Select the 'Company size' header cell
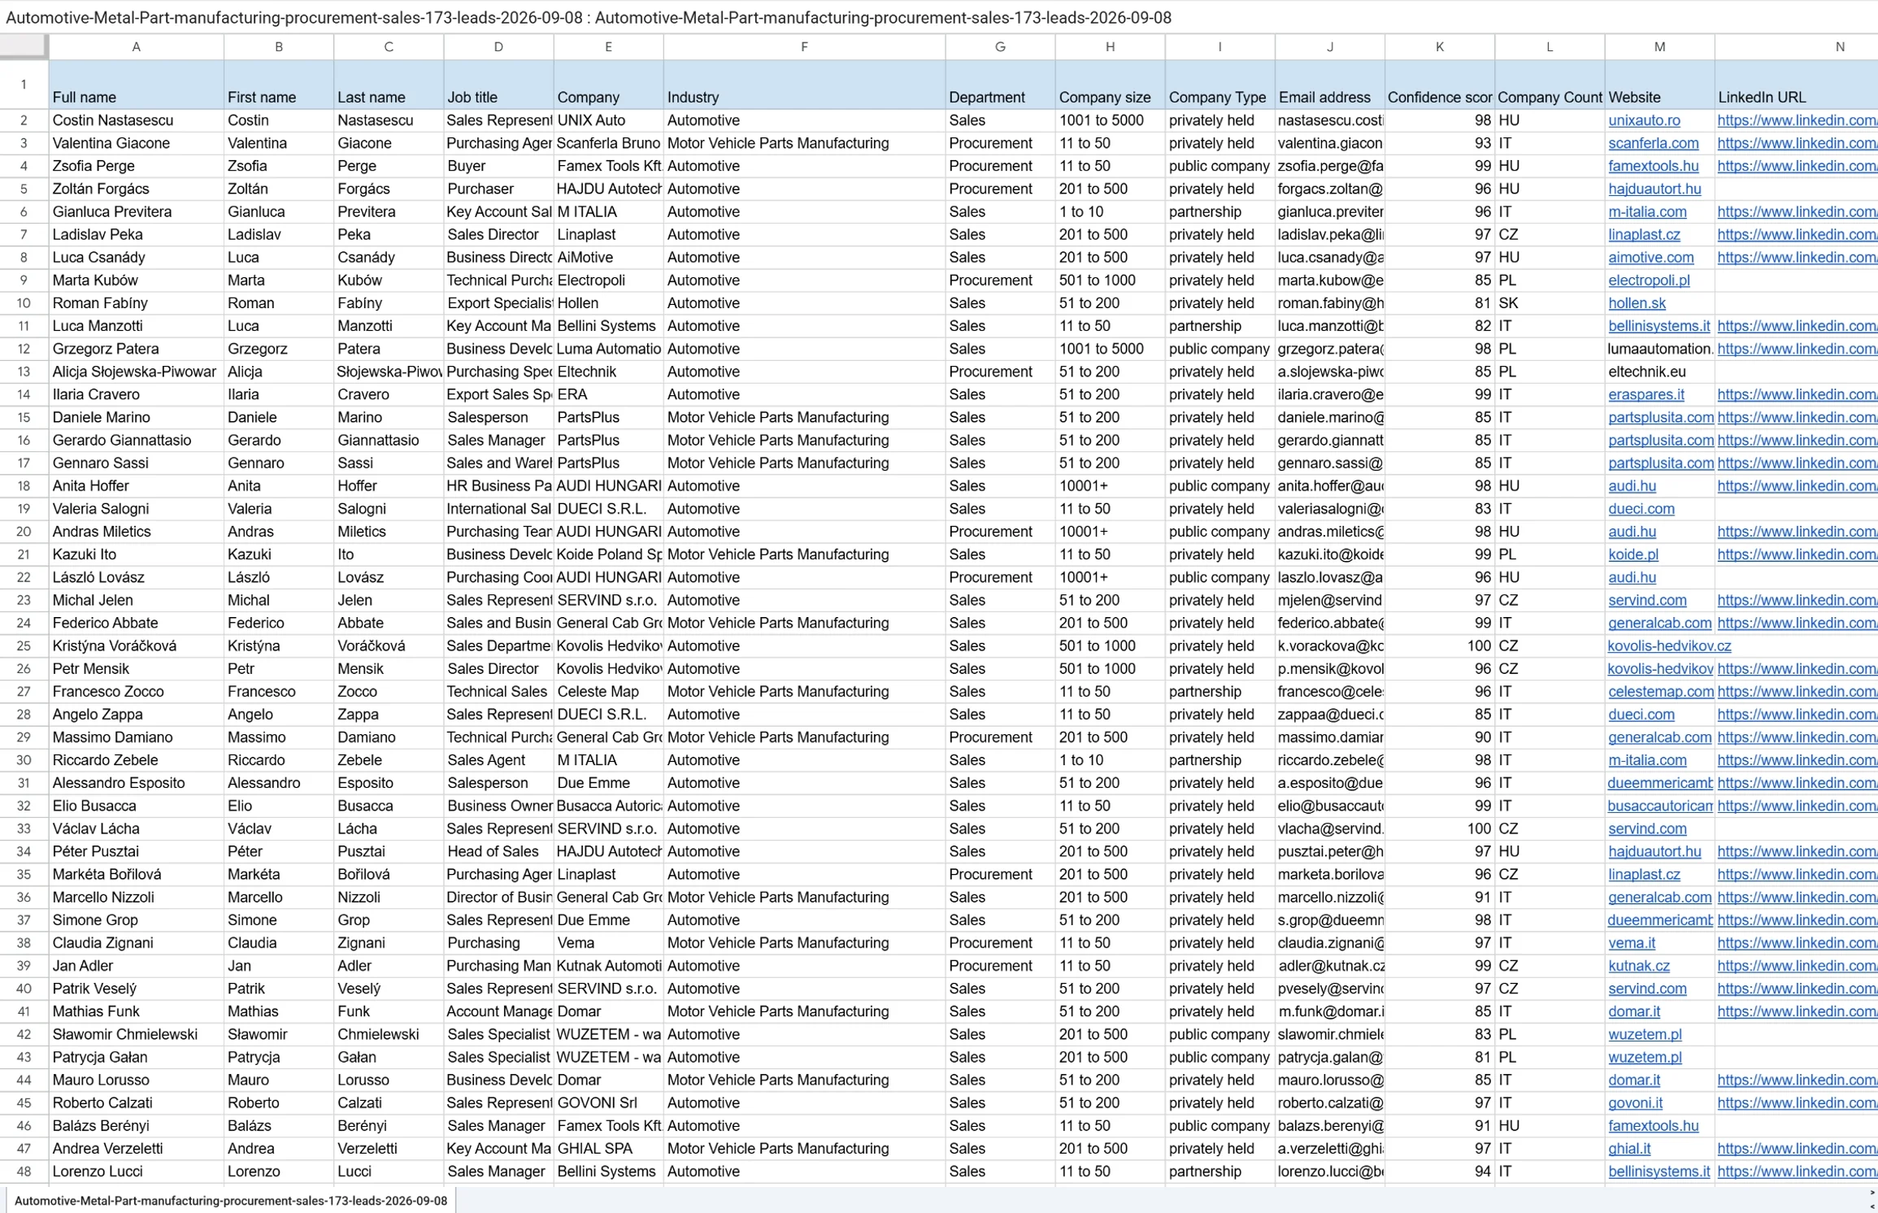This screenshot has width=1878, height=1213. 1110,85
